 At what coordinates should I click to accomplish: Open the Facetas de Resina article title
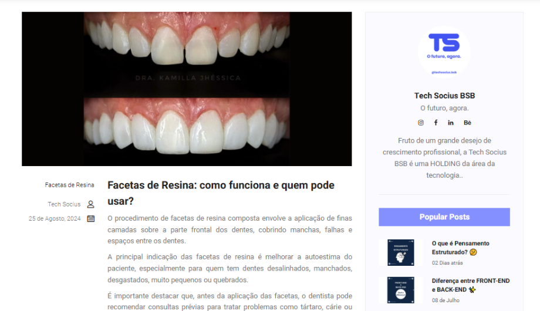pyautogui.click(x=221, y=193)
